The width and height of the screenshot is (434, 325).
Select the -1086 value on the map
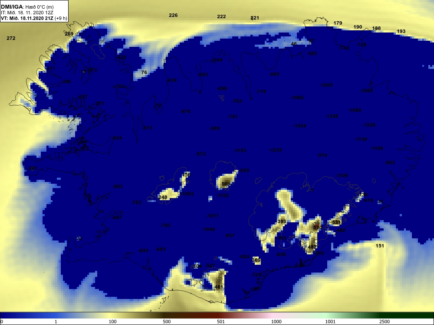(x=355, y=110)
